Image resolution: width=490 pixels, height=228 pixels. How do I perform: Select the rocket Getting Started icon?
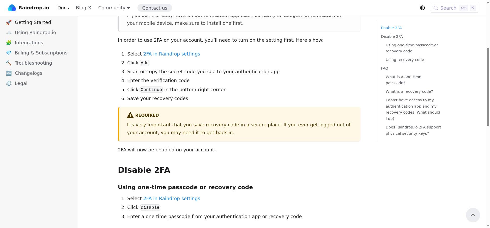tap(9, 22)
